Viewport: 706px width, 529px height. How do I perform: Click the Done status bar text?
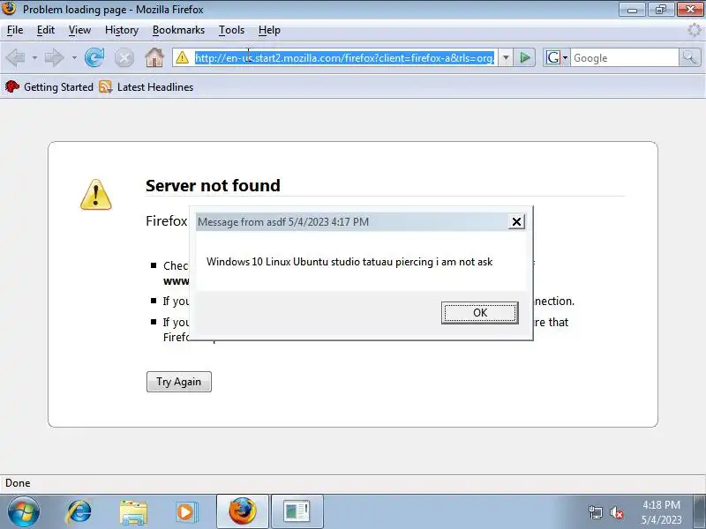click(x=18, y=483)
